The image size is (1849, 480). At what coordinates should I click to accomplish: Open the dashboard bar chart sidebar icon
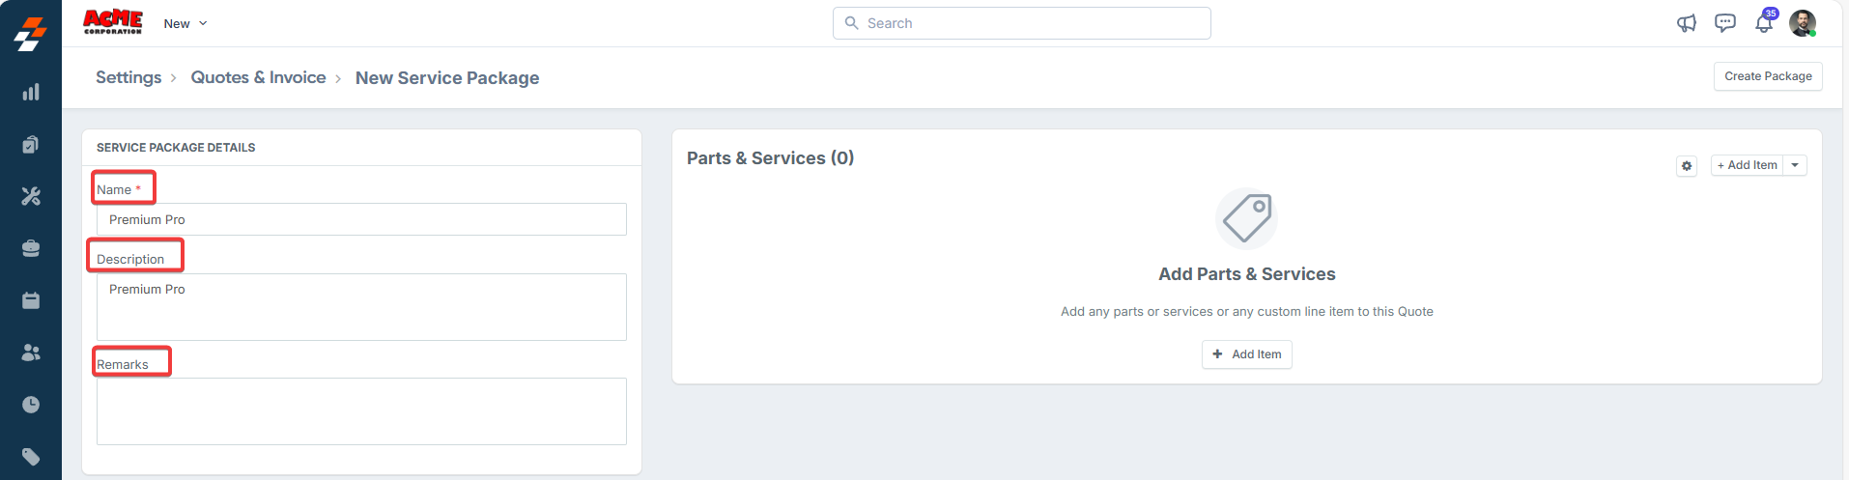[x=31, y=92]
